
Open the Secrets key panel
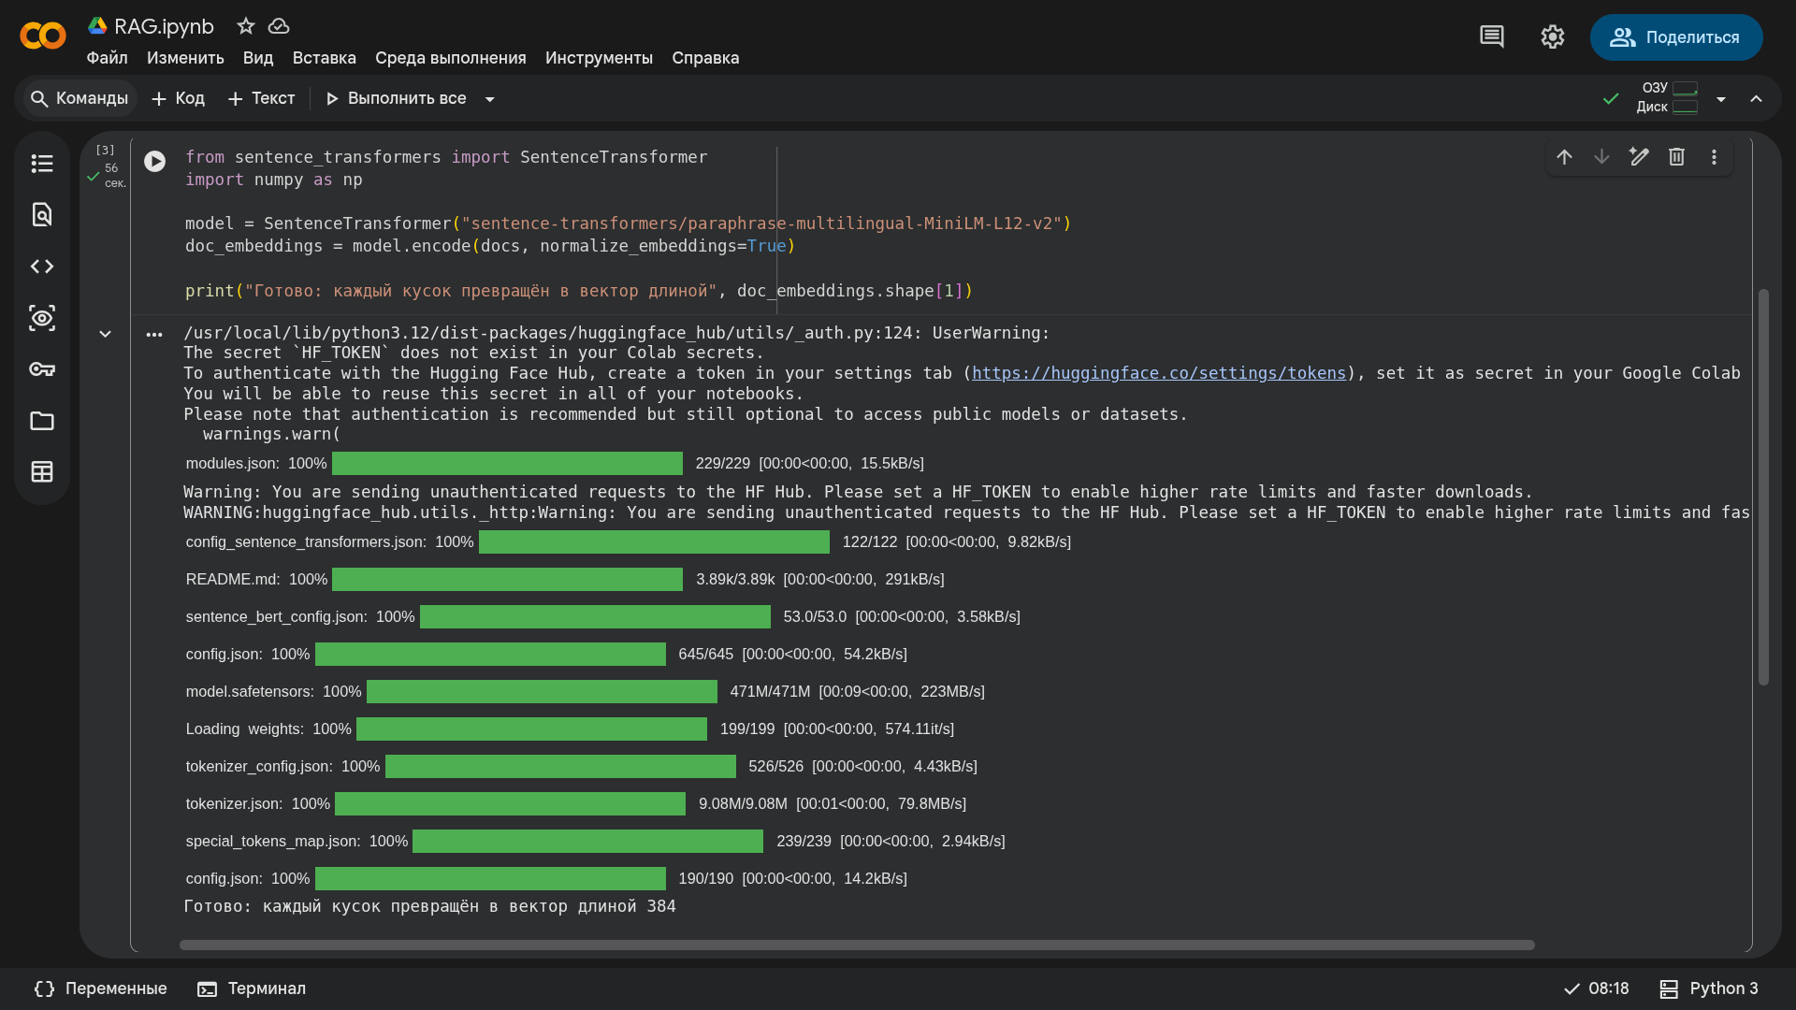42,369
